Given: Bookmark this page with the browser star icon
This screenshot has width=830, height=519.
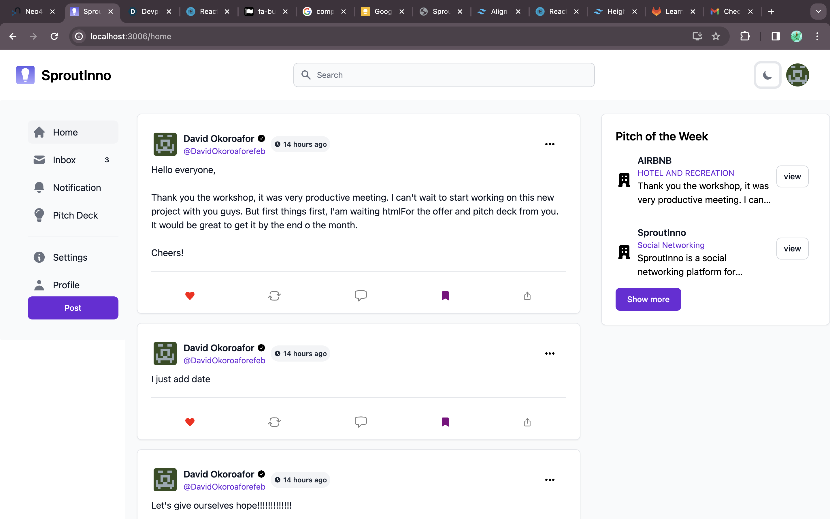Looking at the screenshot, I should click(x=716, y=36).
